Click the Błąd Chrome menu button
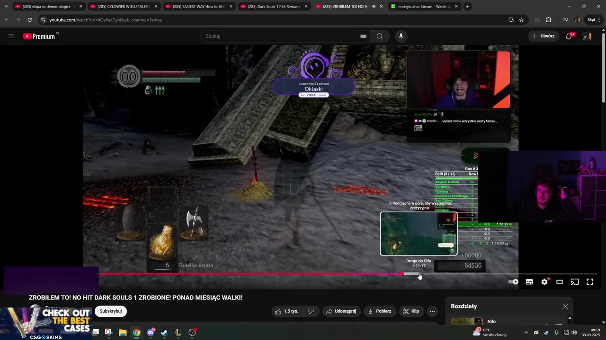The height and width of the screenshot is (340, 606). point(593,20)
